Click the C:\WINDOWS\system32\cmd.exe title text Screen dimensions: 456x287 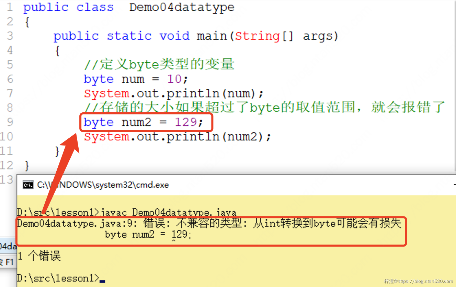pyautogui.click(x=103, y=185)
